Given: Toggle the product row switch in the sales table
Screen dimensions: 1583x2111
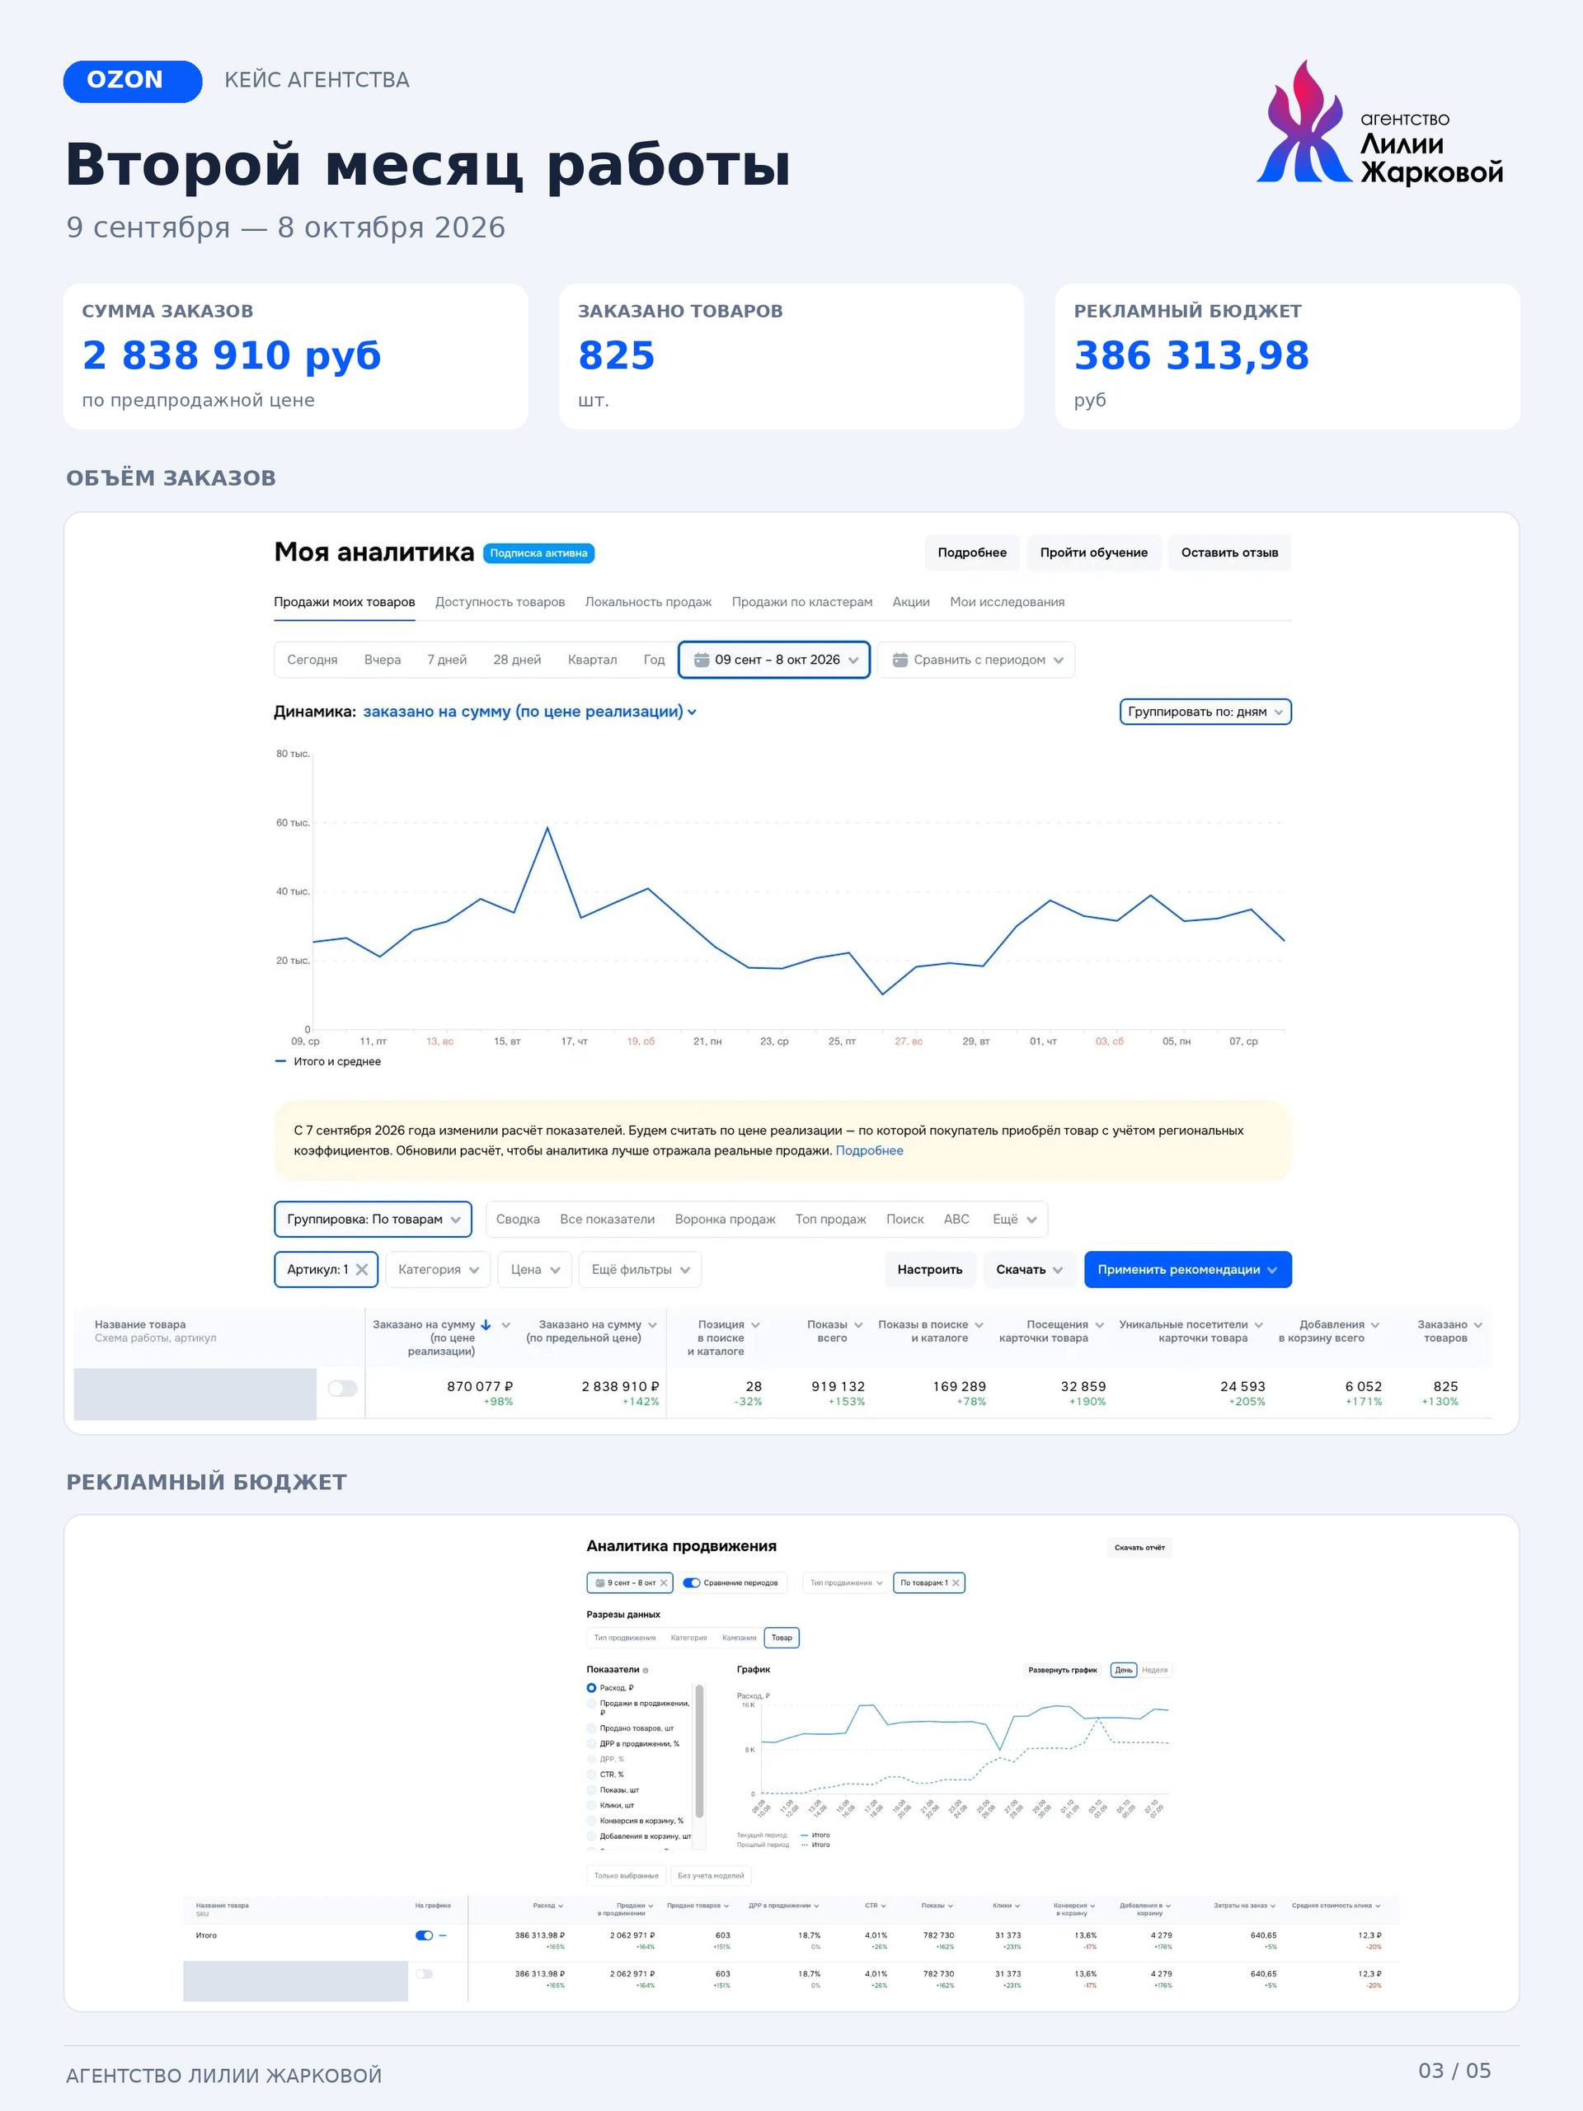Looking at the screenshot, I should (342, 1388).
